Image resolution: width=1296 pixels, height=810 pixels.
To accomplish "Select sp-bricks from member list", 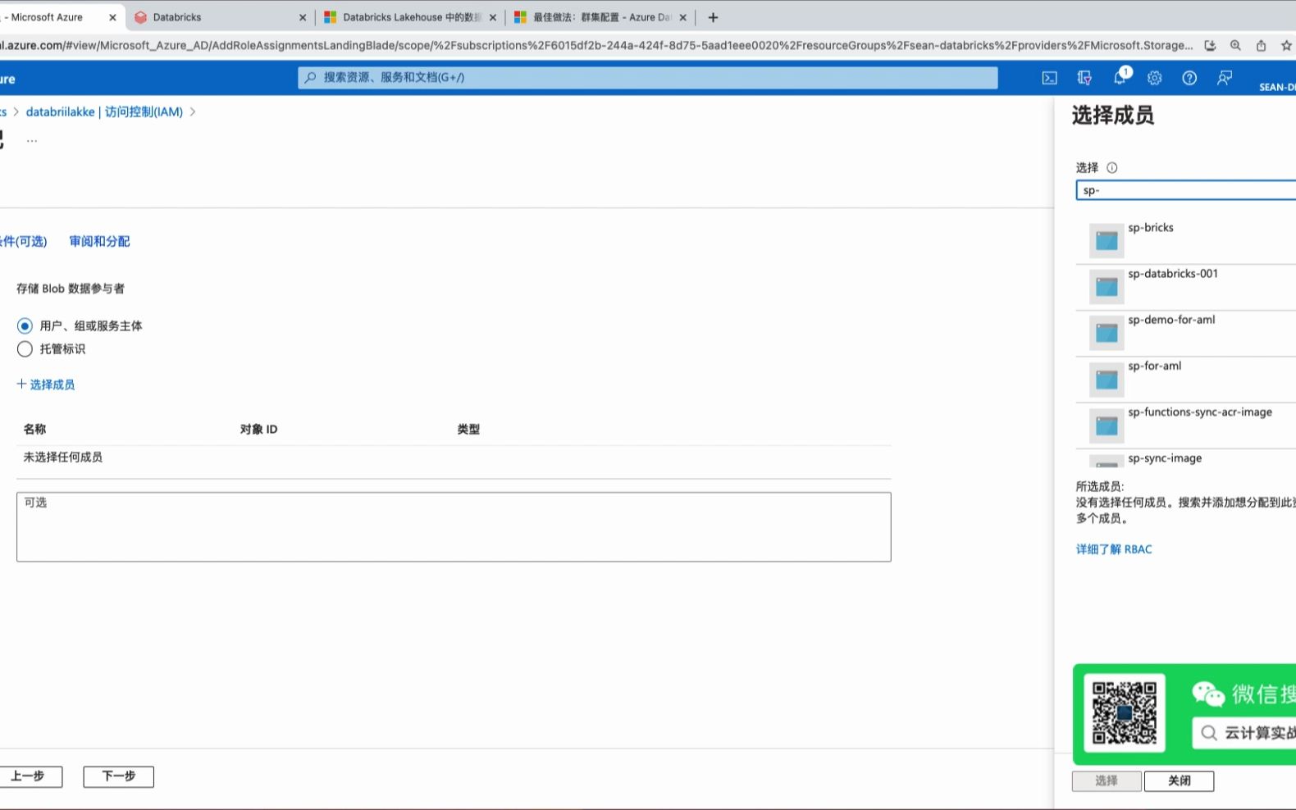I will click(x=1186, y=241).
